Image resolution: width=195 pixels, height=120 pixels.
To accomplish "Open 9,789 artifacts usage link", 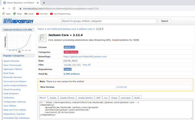I will (72, 74).
